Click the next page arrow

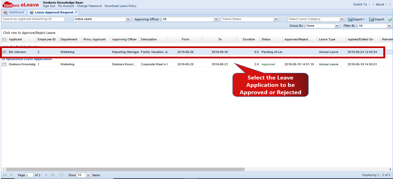coord(46,175)
